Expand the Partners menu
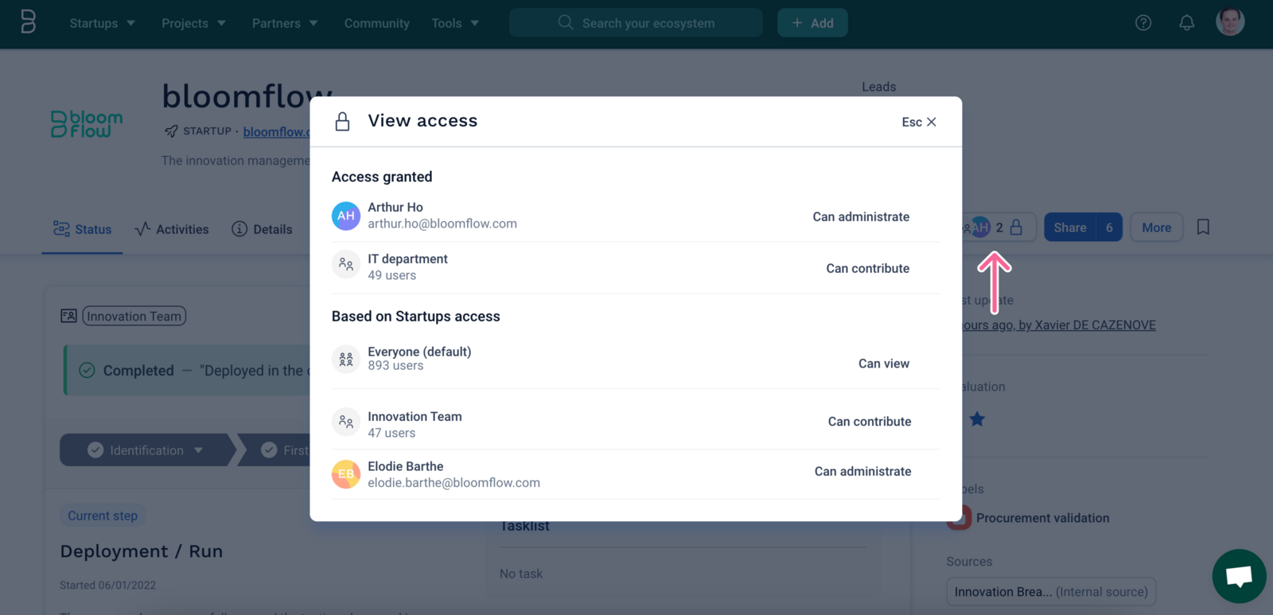Image resolution: width=1273 pixels, height=615 pixels. click(x=285, y=23)
